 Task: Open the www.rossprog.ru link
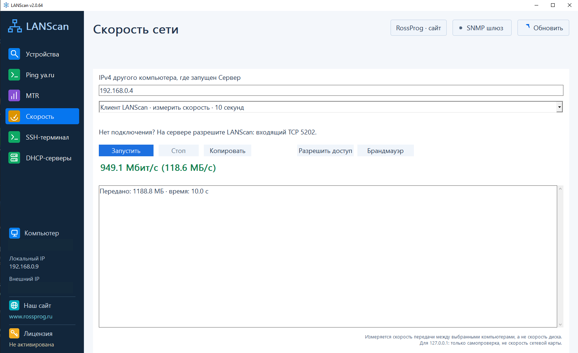31,316
